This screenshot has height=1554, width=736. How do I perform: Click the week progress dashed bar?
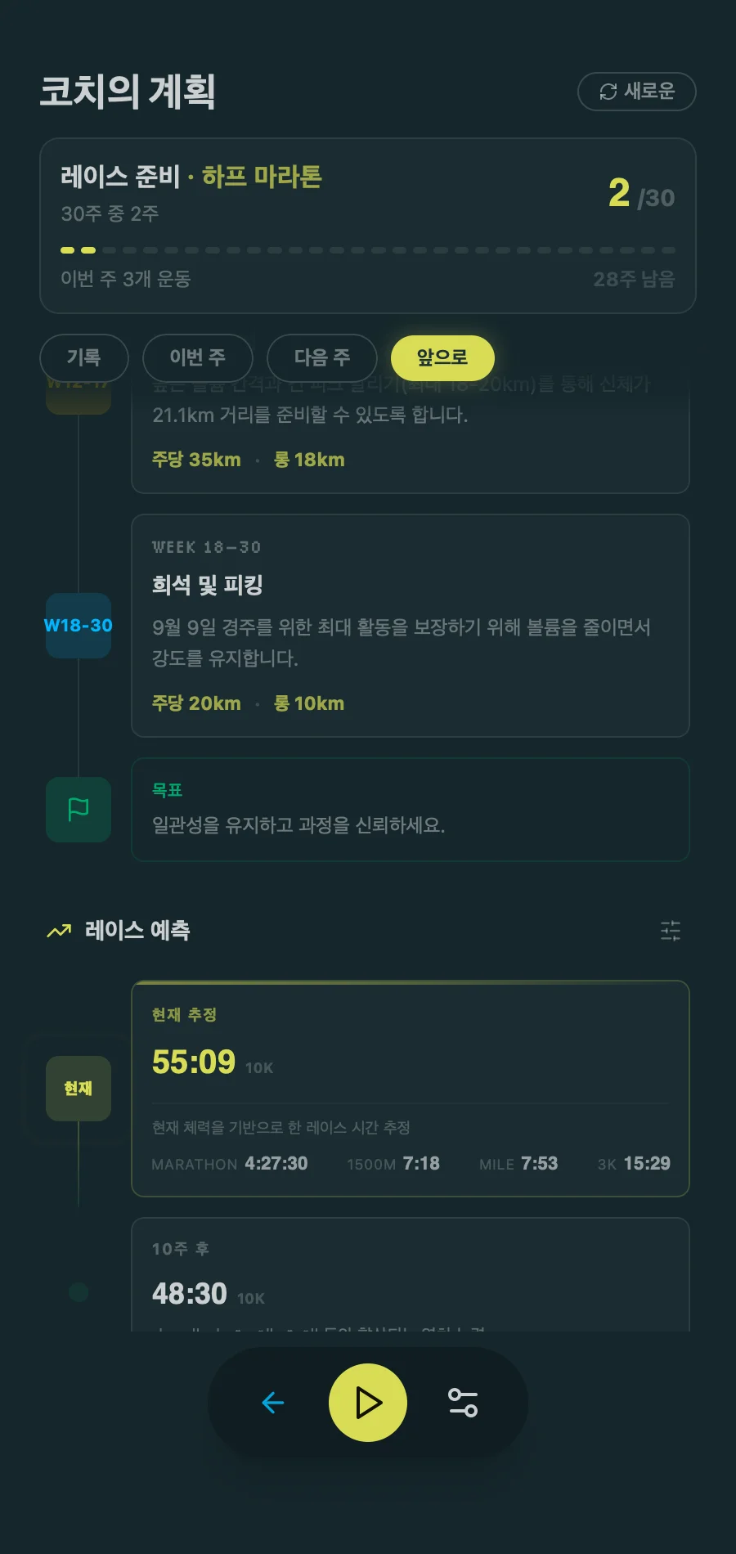(368, 250)
